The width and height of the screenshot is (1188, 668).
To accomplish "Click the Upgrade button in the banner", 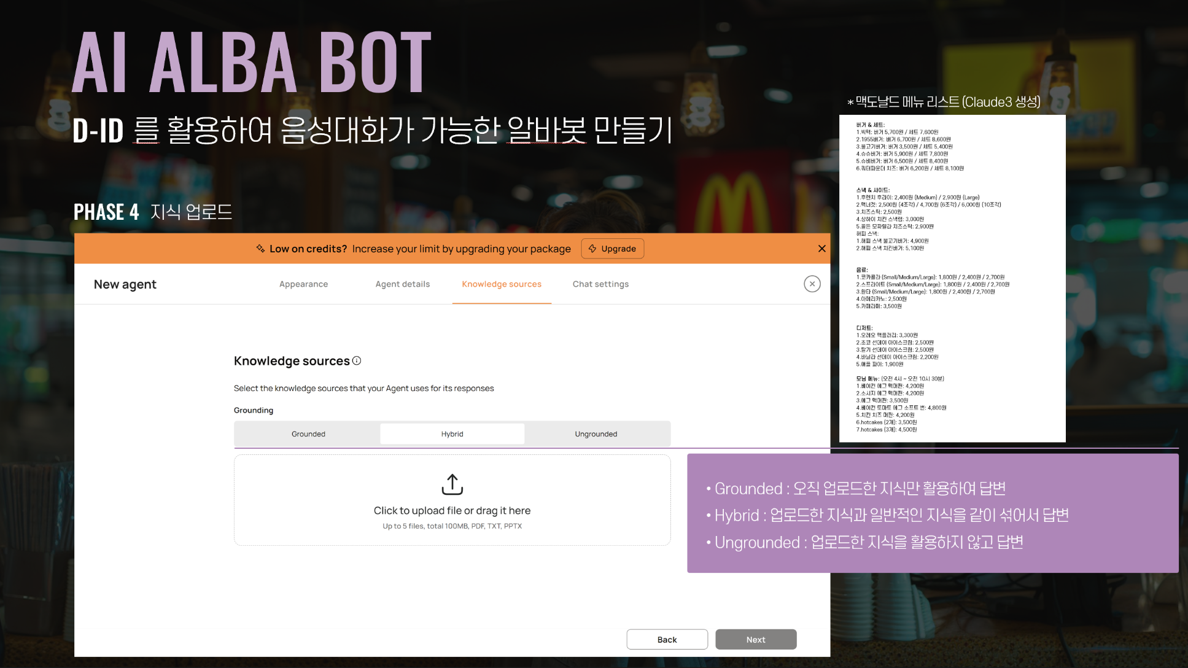I will point(613,249).
